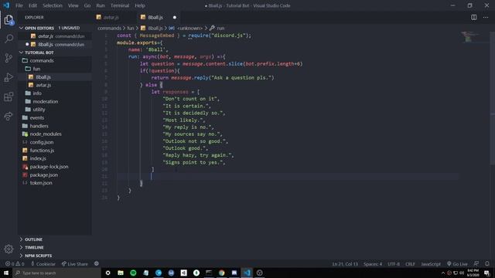
Task: Open the Extensions view
Action: 9,97
